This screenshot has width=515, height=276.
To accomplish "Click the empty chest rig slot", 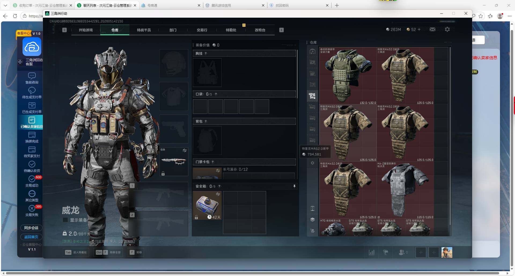I will coord(207,73).
